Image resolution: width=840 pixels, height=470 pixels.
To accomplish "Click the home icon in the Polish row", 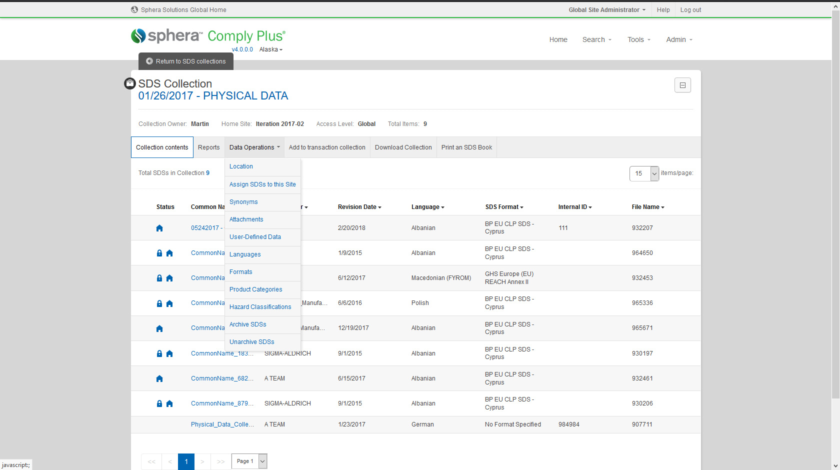I will click(x=169, y=303).
